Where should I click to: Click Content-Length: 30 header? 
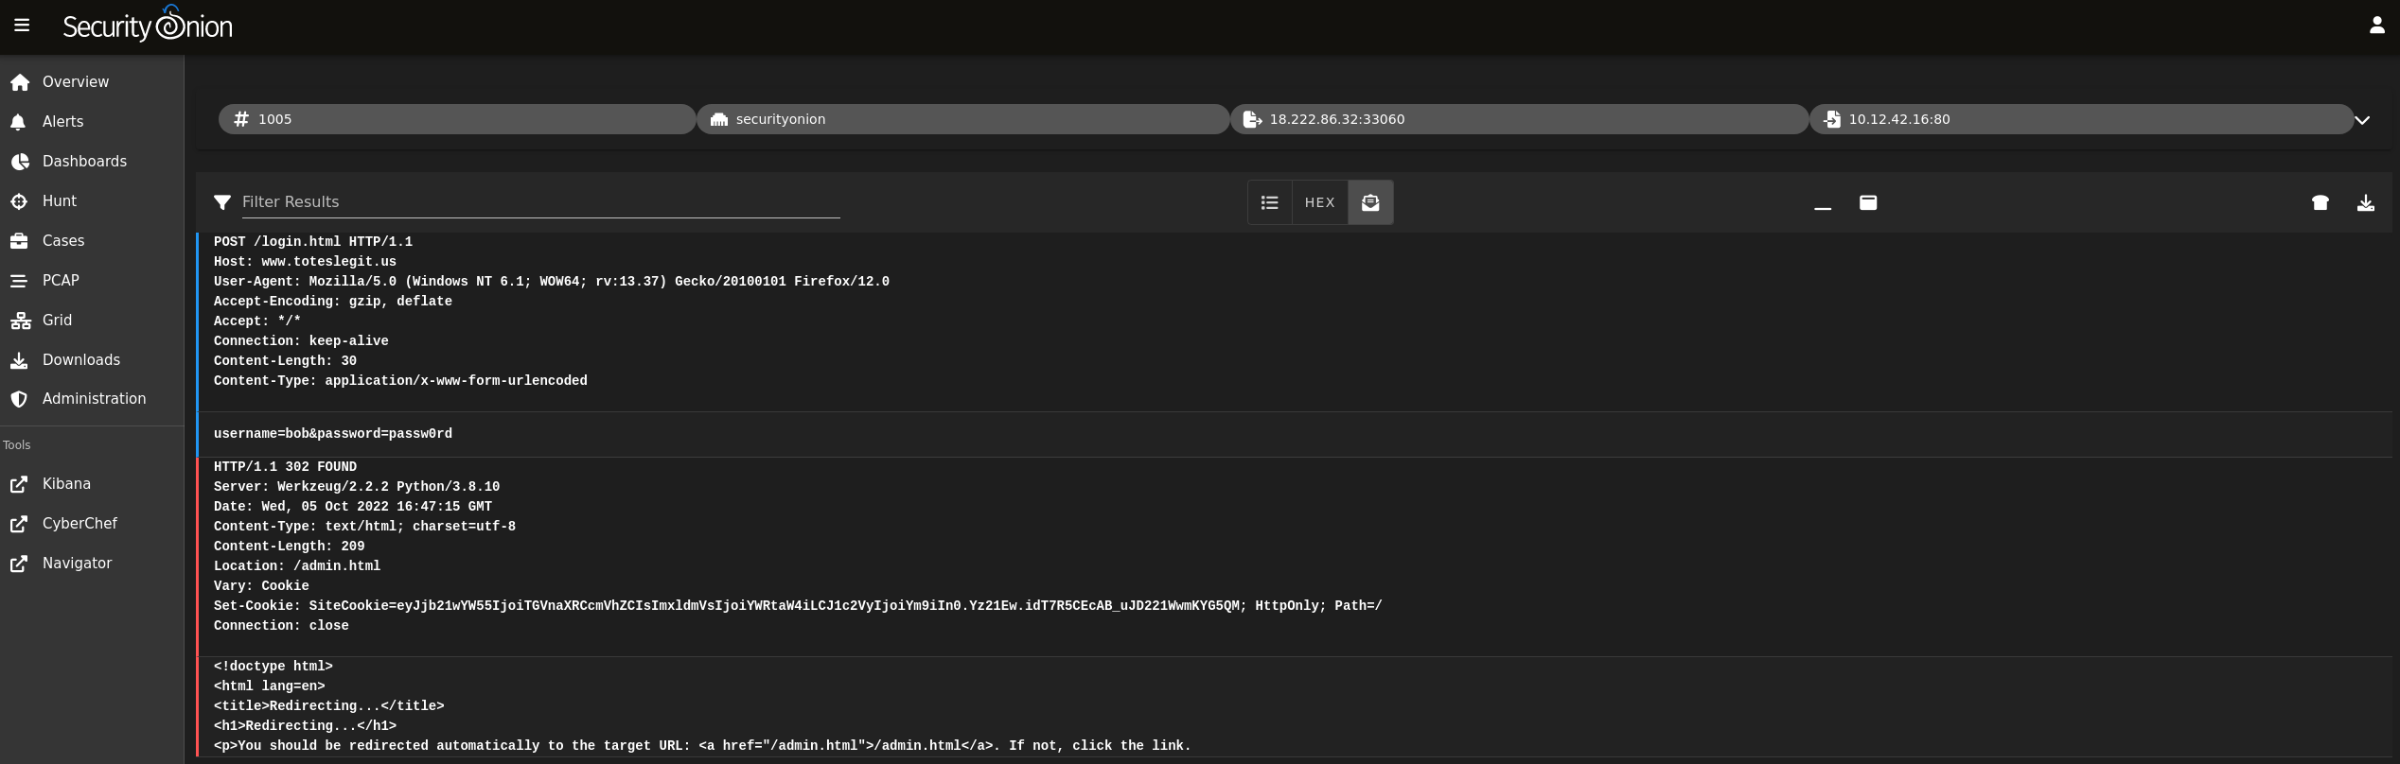(x=285, y=361)
